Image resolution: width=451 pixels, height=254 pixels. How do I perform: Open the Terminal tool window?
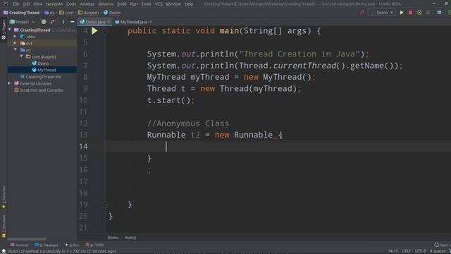coord(19,245)
